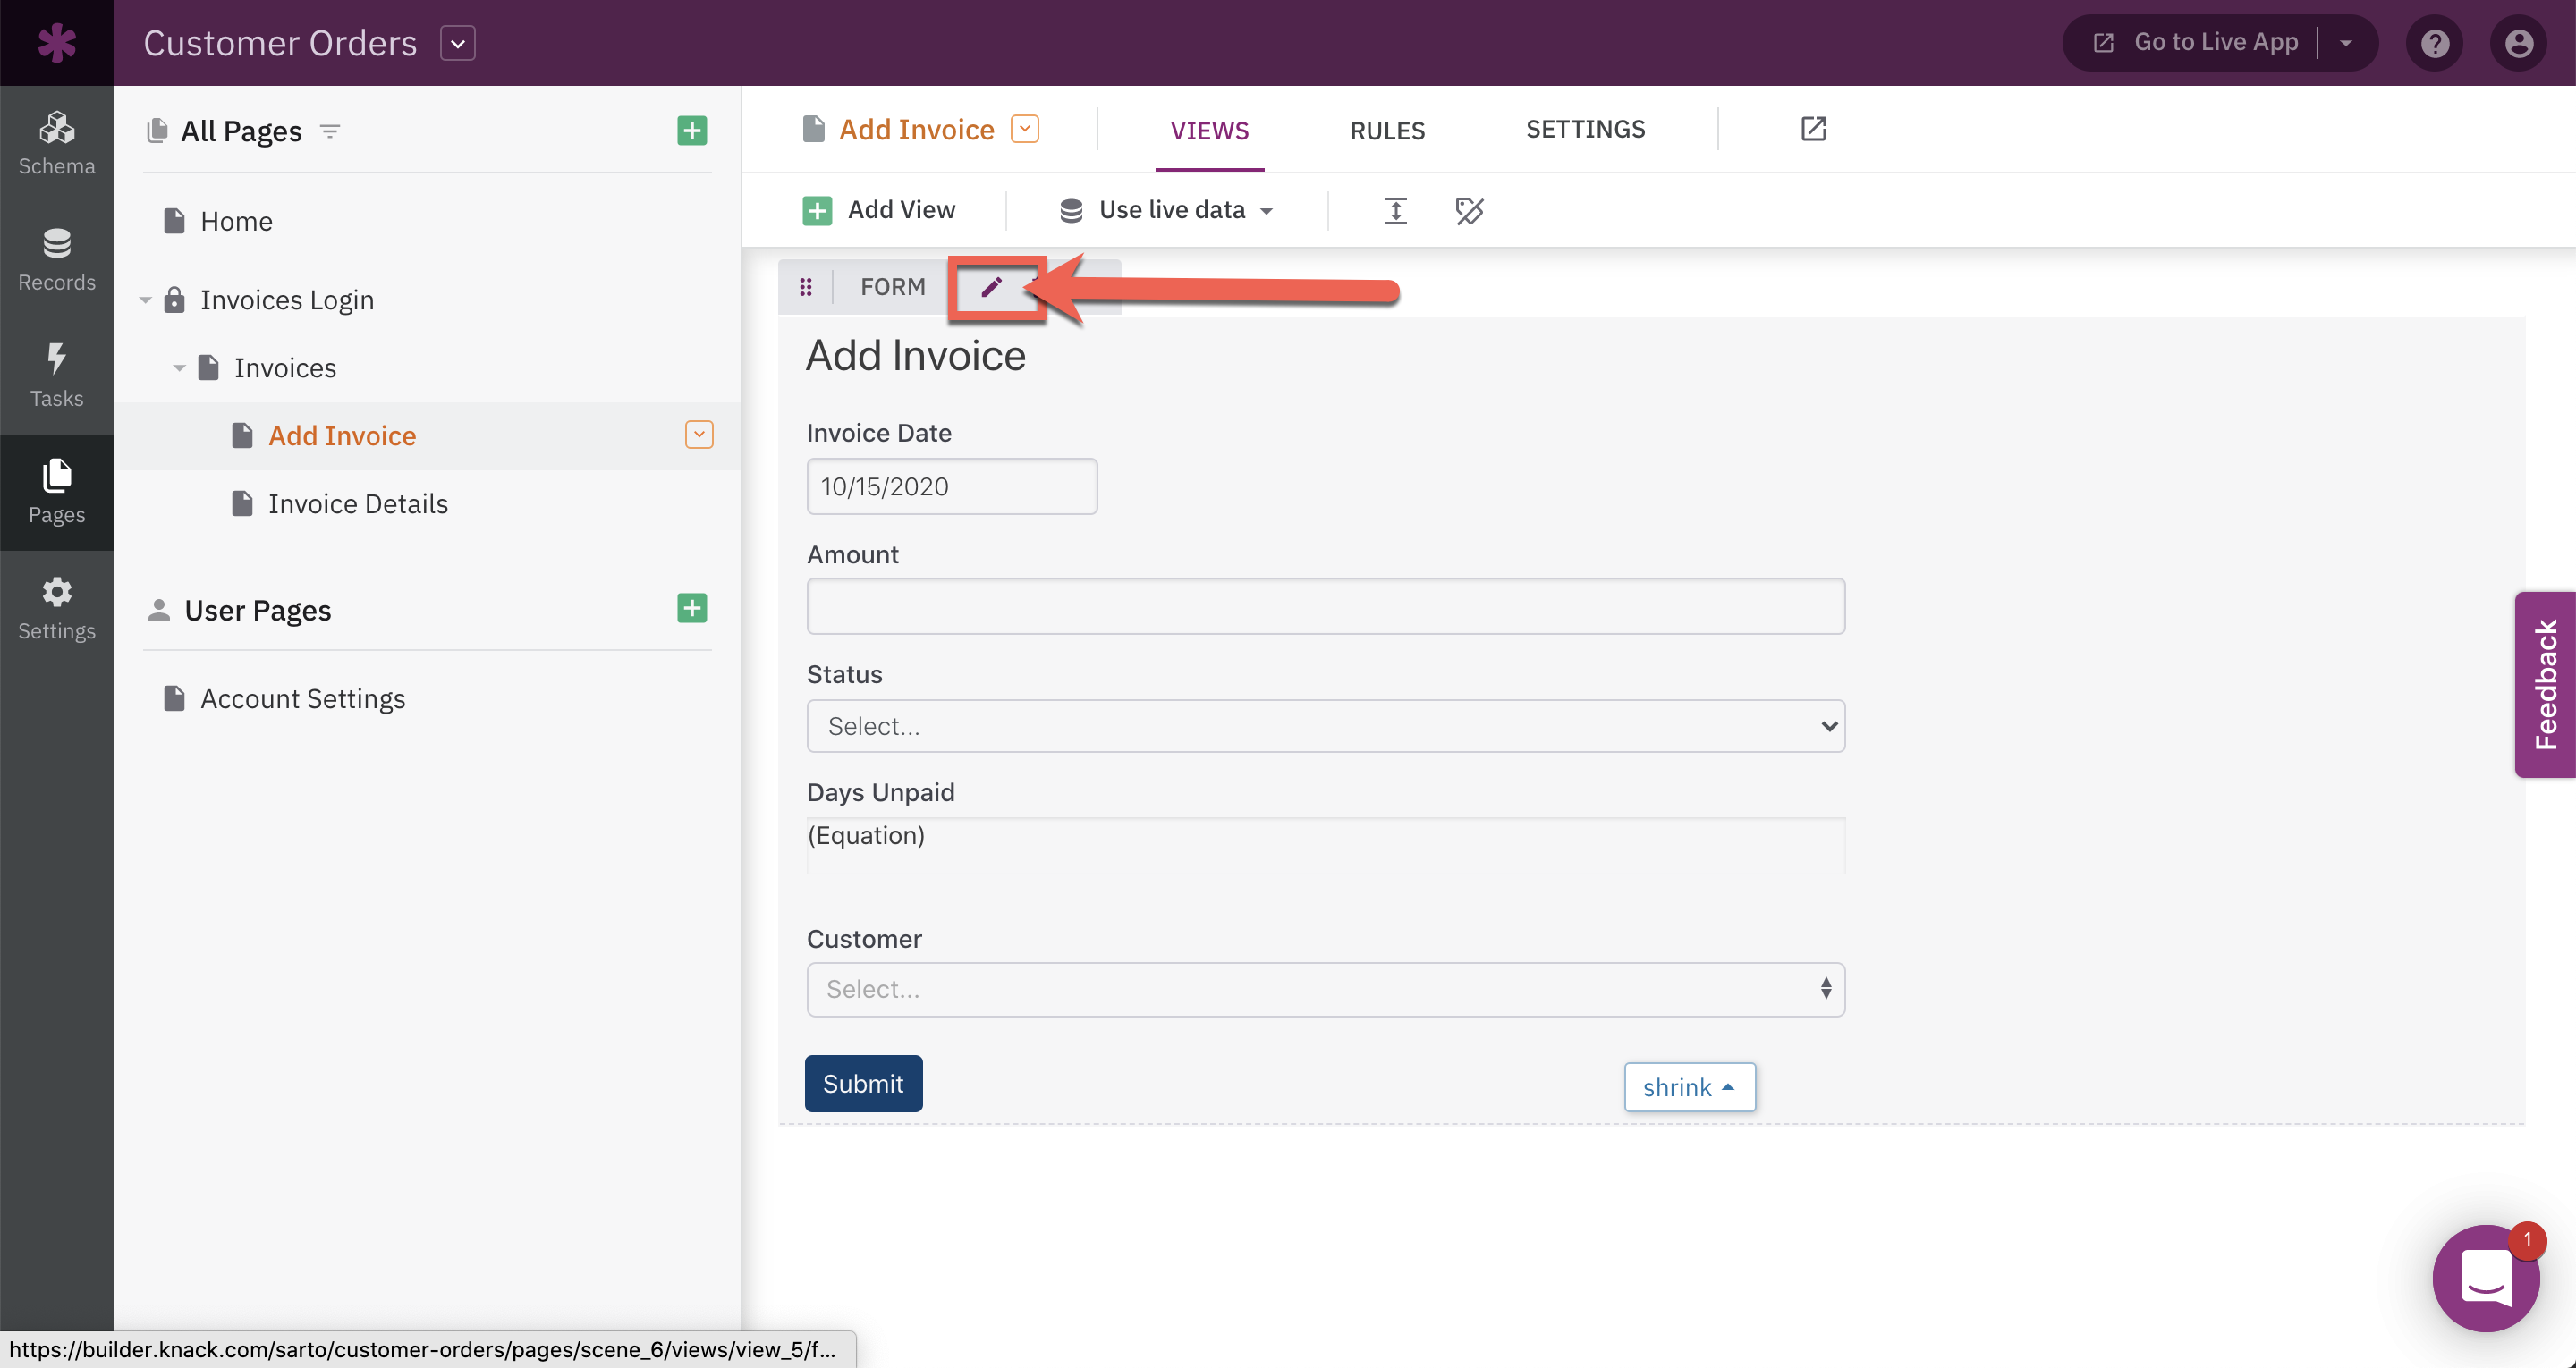This screenshot has width=2576, height=1368.
Task: Click the Amount input field
Action: tap(1325, 606)
